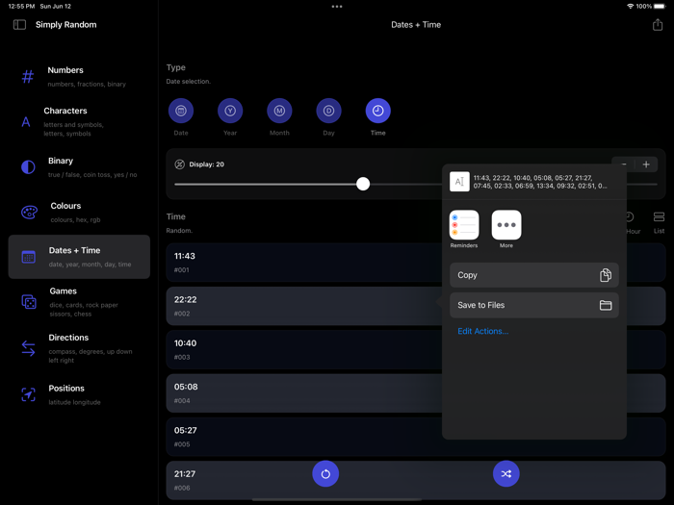Click the Numbers hash icon

(x=28, y=77)
